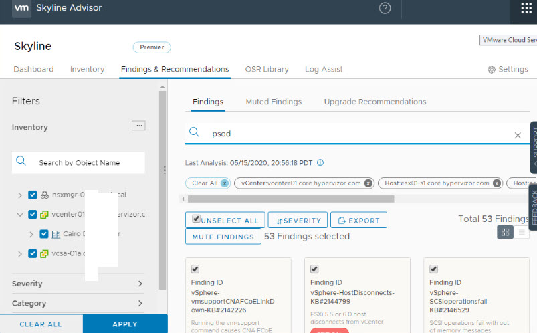537x333 pixels.
Task: Remove Host:esx01-s1.core.hypervizor.com filter chip
Action: [497, 183]
